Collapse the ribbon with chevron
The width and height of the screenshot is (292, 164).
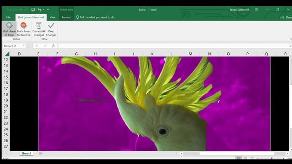pos(291,39)
